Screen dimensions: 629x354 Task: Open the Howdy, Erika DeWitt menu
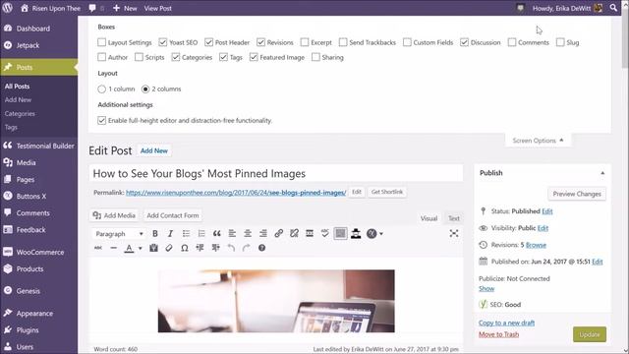coord(567,8)
